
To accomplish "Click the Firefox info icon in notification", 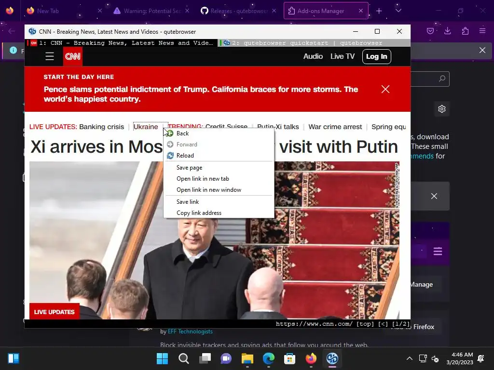I will (13, 50).
